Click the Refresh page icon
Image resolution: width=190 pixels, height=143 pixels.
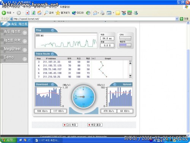pyautogui.click(x=33, y=13)
